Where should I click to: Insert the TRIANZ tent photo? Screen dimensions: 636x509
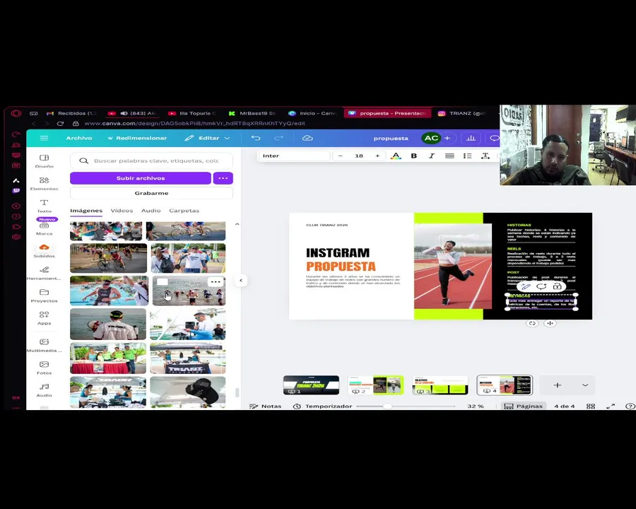pos(188,358)
